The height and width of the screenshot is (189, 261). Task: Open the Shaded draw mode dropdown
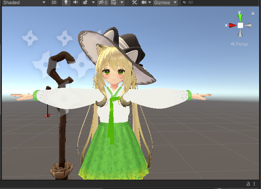tap(24, 3)
